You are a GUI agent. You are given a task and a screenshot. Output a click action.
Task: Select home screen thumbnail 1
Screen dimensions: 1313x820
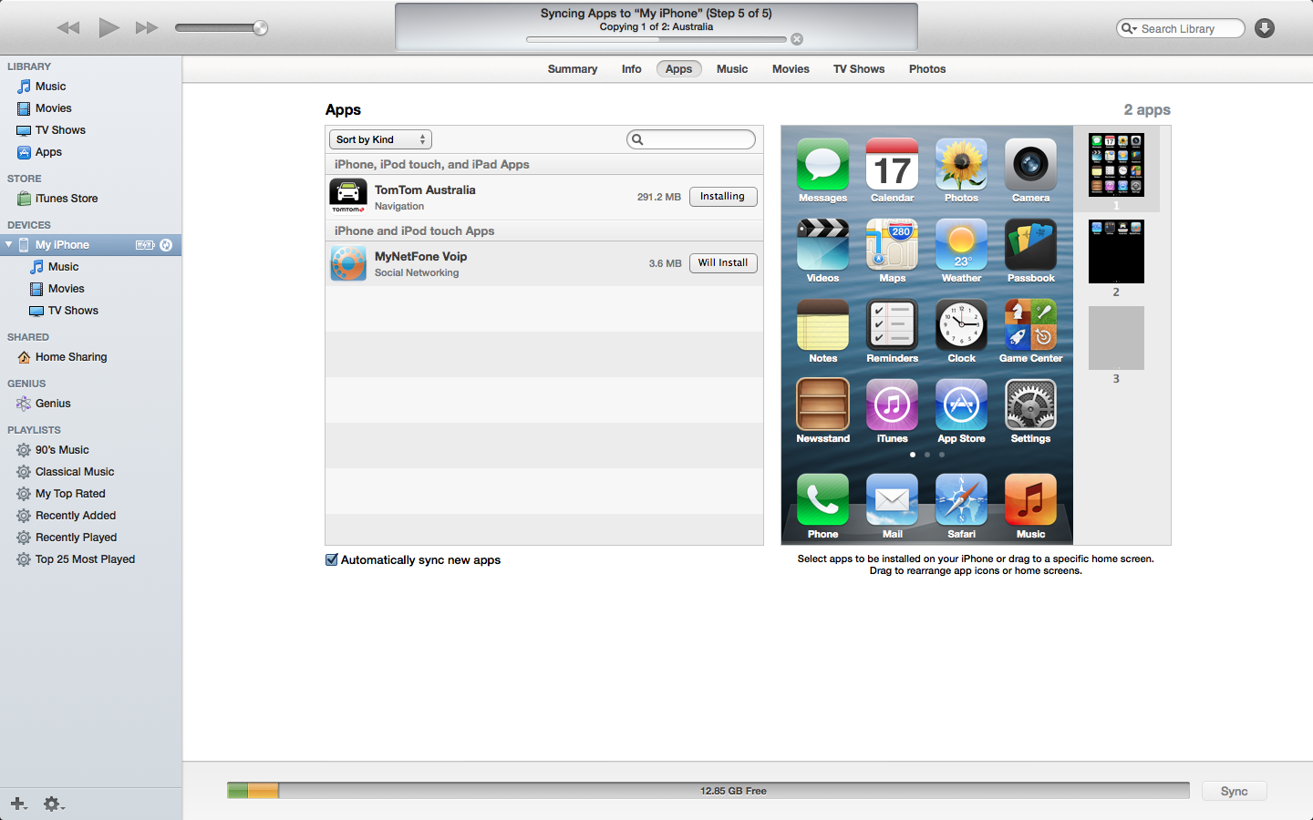[1116, 166]
